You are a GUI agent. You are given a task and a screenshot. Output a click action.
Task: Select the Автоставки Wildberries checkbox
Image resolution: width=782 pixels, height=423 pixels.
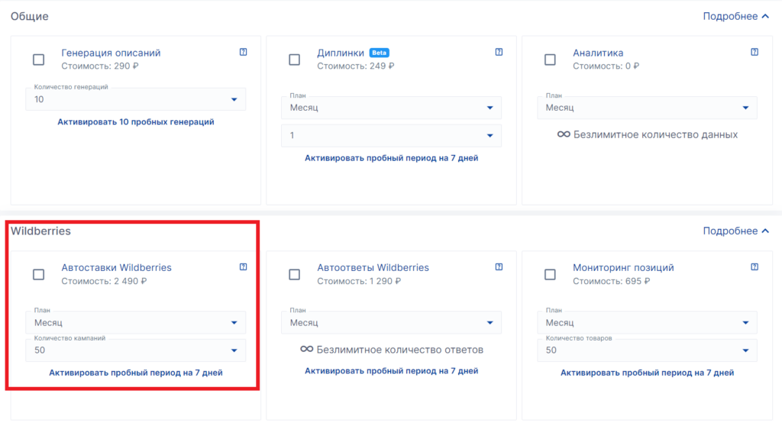(39, 274)
